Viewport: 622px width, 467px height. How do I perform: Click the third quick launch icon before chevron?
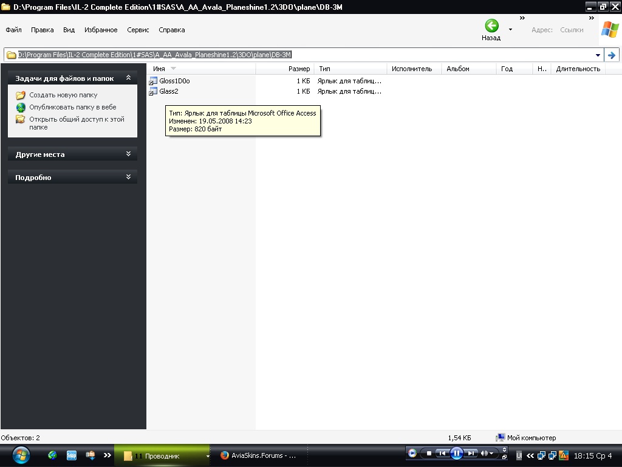click(x=91, y=455)
